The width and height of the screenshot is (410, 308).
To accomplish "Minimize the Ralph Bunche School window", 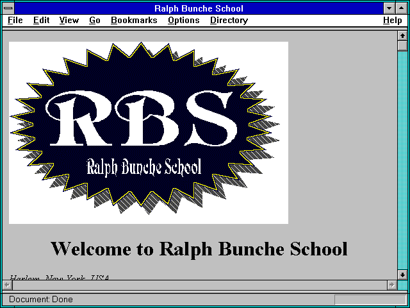I will click(389, 8).
